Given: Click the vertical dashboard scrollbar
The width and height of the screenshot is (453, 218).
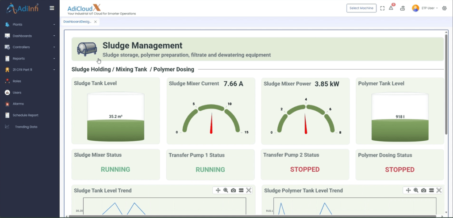Looking at the screenshot, I should click(x=447, y=83).
